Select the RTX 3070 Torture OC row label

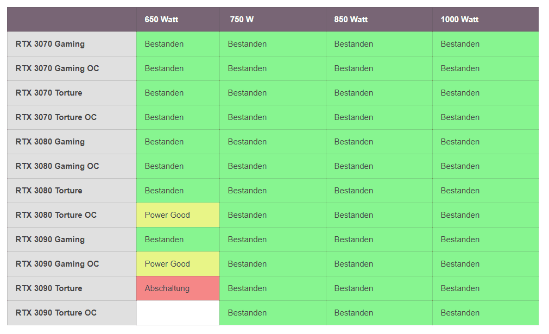pos(56,117)
